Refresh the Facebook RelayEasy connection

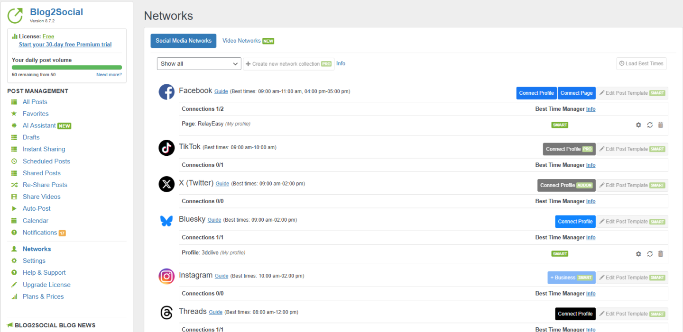tap(650, 125)
